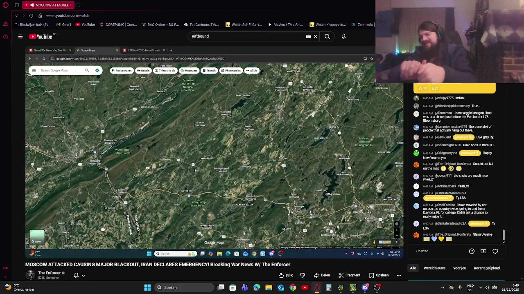
Task: Click Restaurants chip on streamed map
Action: [121, 71]
